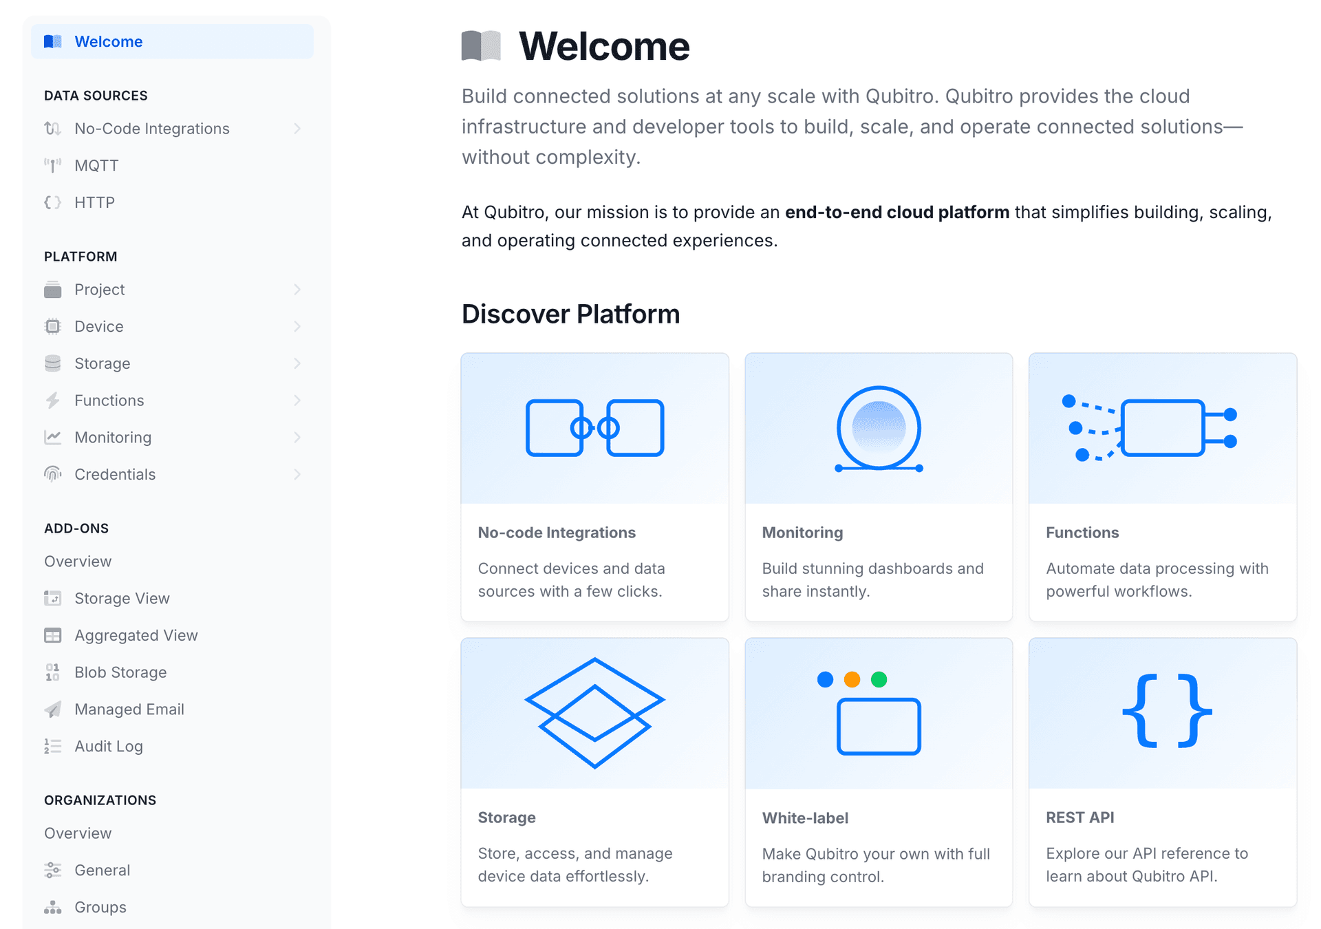
Task: Click the ADD-ONS section header
Action: 76,528
